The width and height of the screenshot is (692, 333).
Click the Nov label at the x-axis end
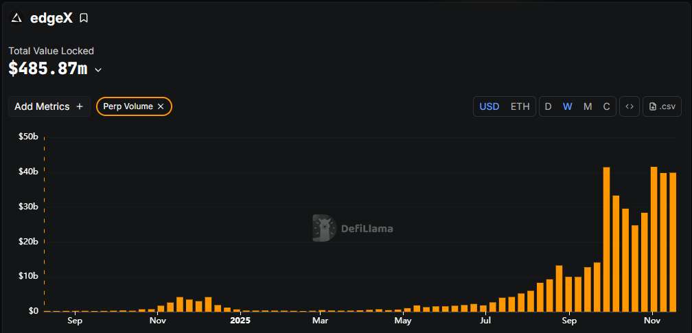[652, 320]
